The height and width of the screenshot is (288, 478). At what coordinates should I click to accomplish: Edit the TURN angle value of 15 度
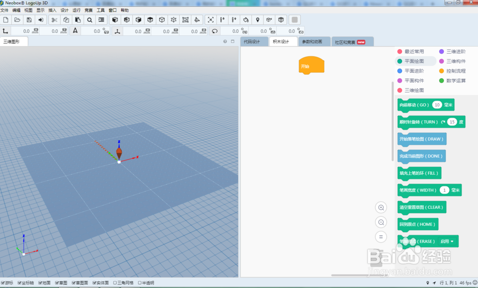point(452,122)
